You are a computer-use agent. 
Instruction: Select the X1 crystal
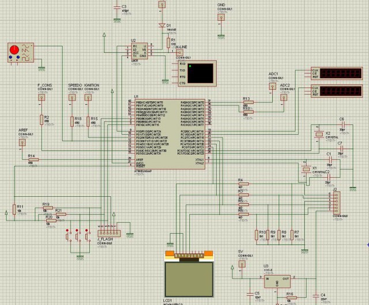(306, 169)
